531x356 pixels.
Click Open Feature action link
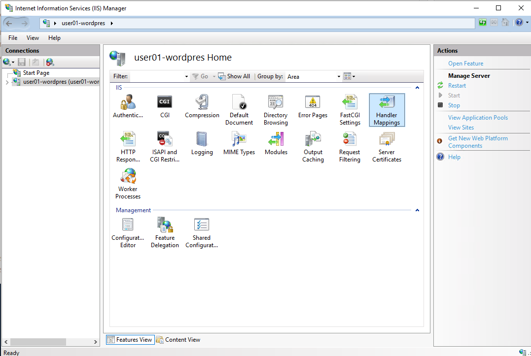click(465, 64)
